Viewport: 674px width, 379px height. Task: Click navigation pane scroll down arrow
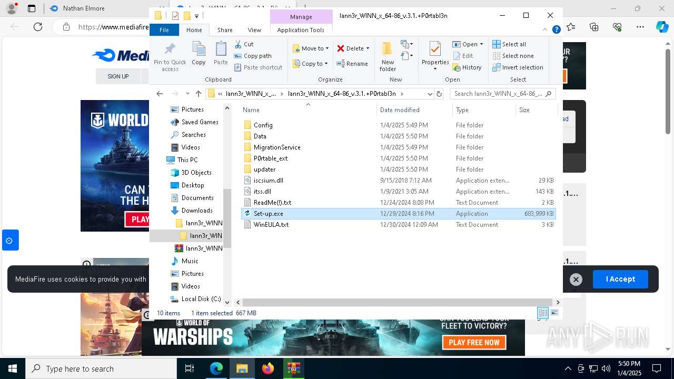227,302
